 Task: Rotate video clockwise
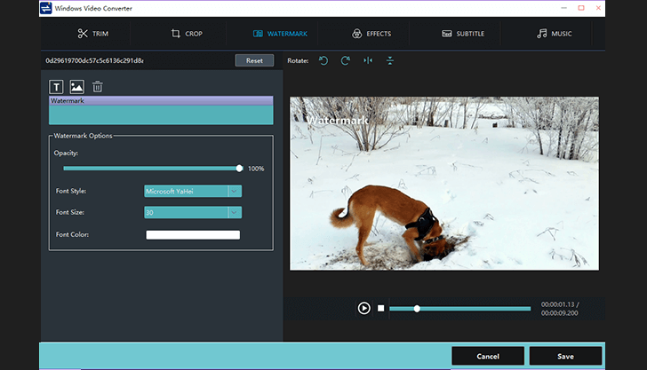coord(346,61)
